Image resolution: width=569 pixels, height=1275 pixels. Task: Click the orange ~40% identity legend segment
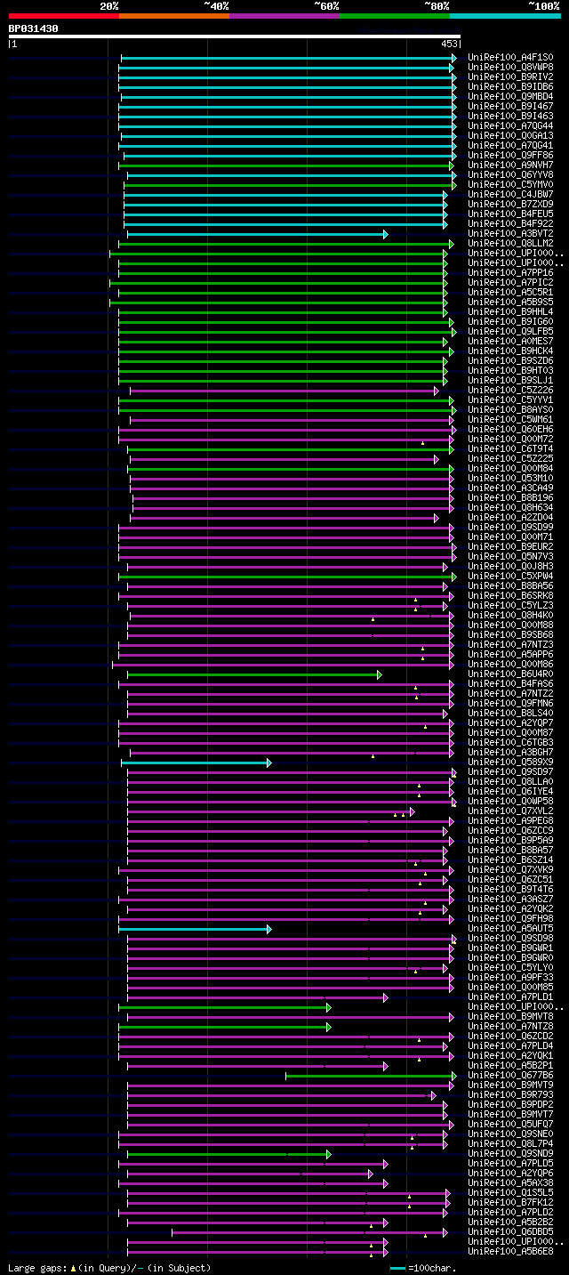[x=173, y=15]
